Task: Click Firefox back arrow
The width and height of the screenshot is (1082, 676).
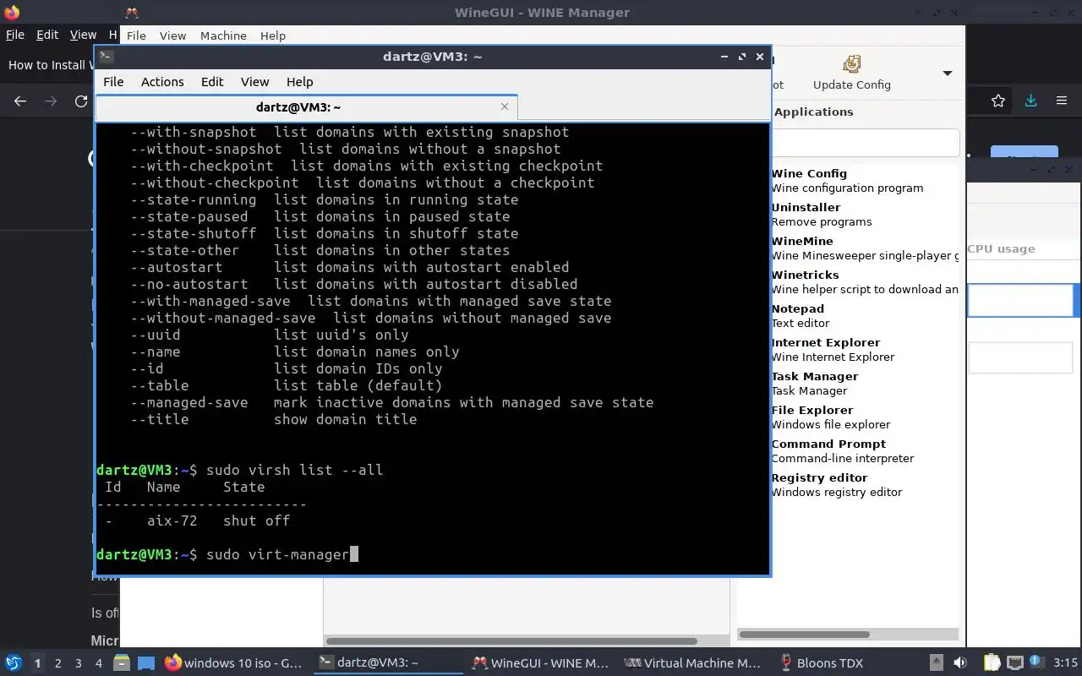Action: click(20, 101)
